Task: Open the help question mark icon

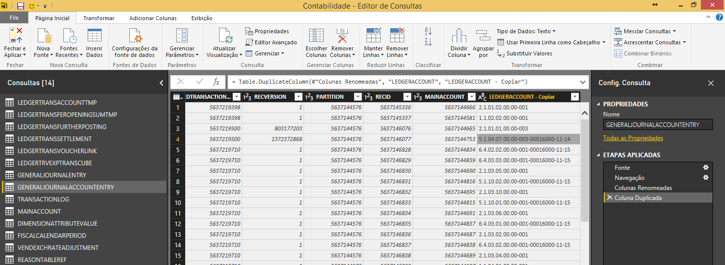Action: [x=719, y=18]
